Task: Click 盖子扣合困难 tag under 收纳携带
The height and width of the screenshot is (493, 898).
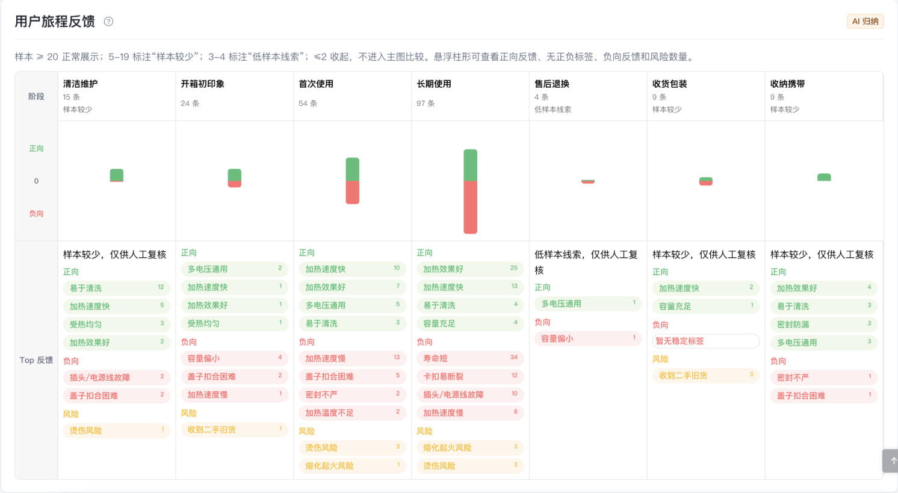Action: click(x=824, y=396)
